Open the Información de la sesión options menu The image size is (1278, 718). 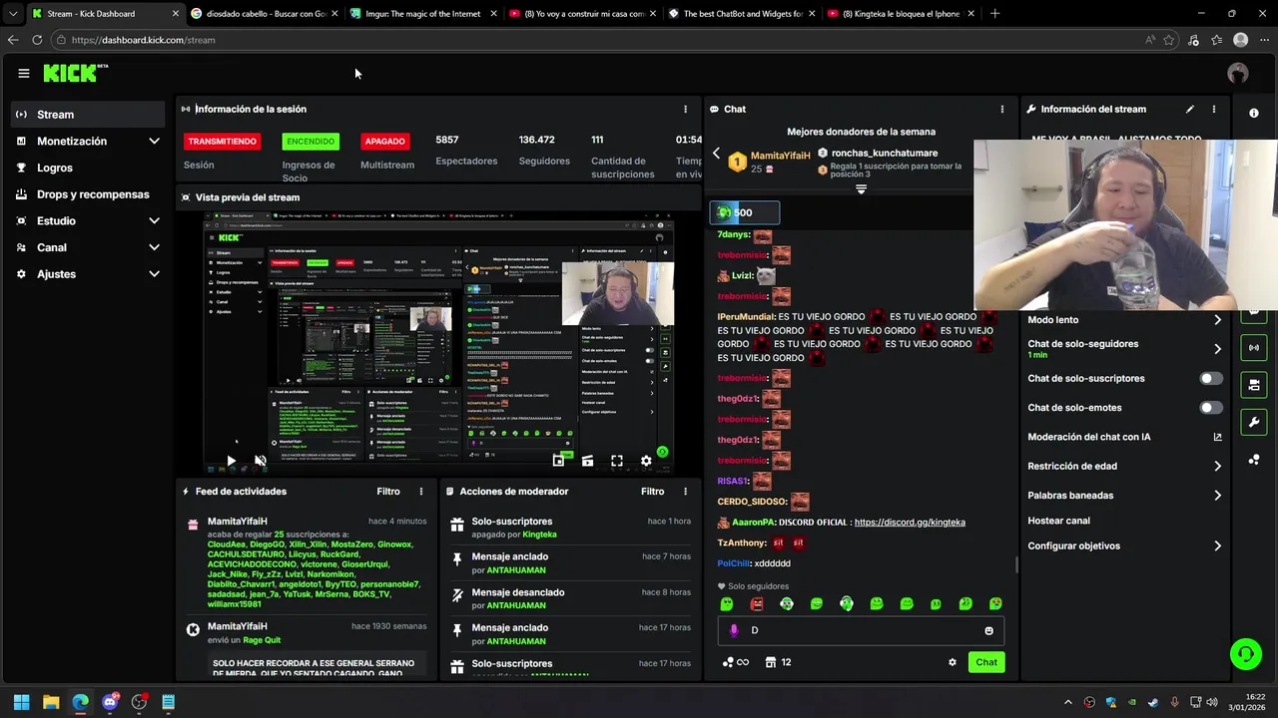tap(685, 109)
